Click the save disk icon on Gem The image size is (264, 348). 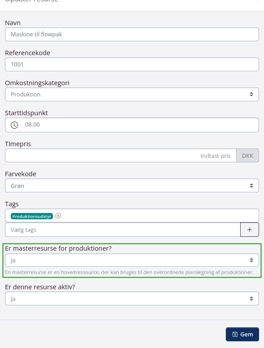coord(235,334)
